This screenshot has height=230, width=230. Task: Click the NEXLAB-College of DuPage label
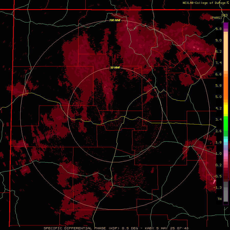pos(204,3)
